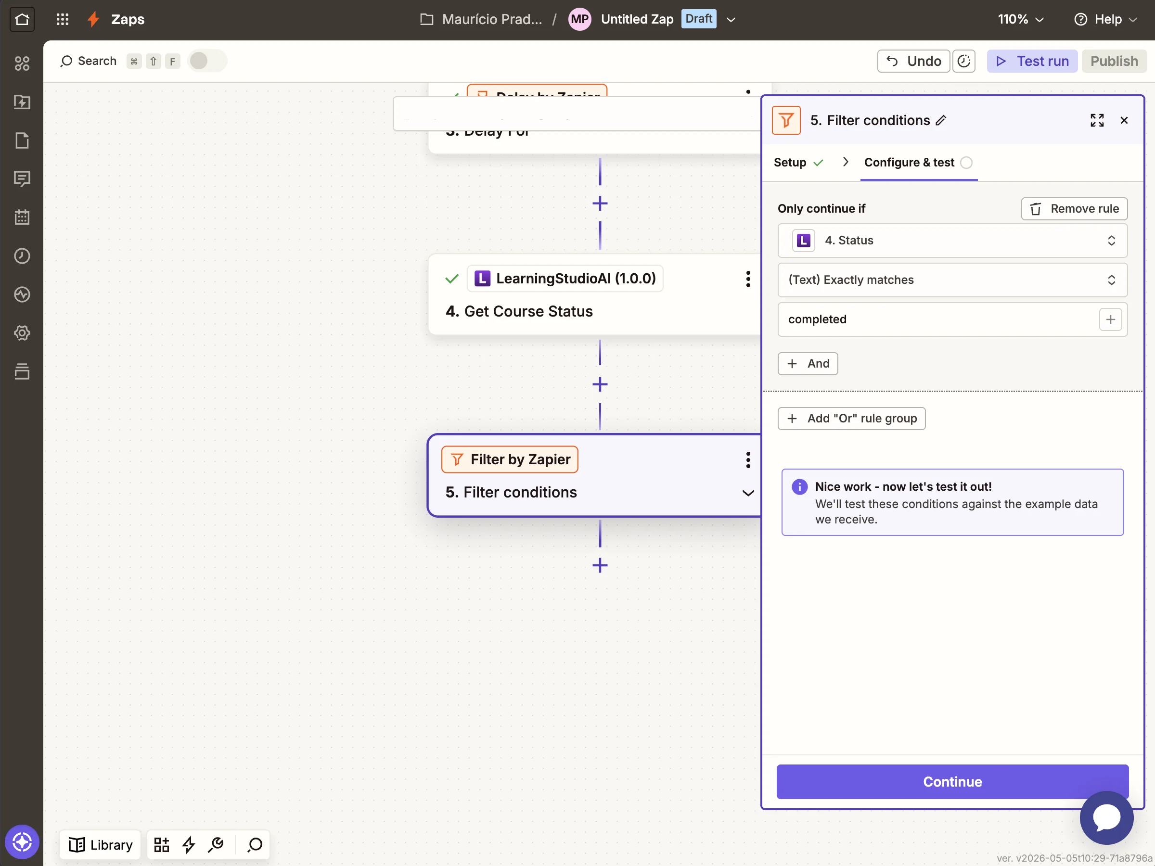Viewport: 1155px width, 866px height.
Task: Click the Undo button
Action: coord(913,61)
